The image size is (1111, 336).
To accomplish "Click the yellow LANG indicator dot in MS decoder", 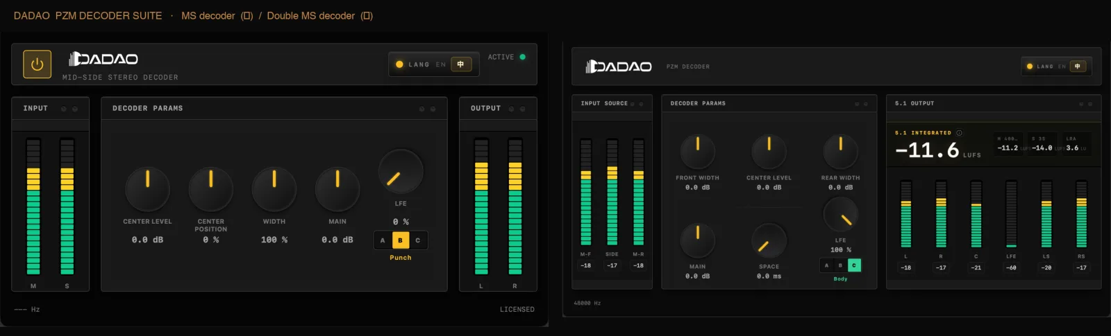I will point(399,64).
